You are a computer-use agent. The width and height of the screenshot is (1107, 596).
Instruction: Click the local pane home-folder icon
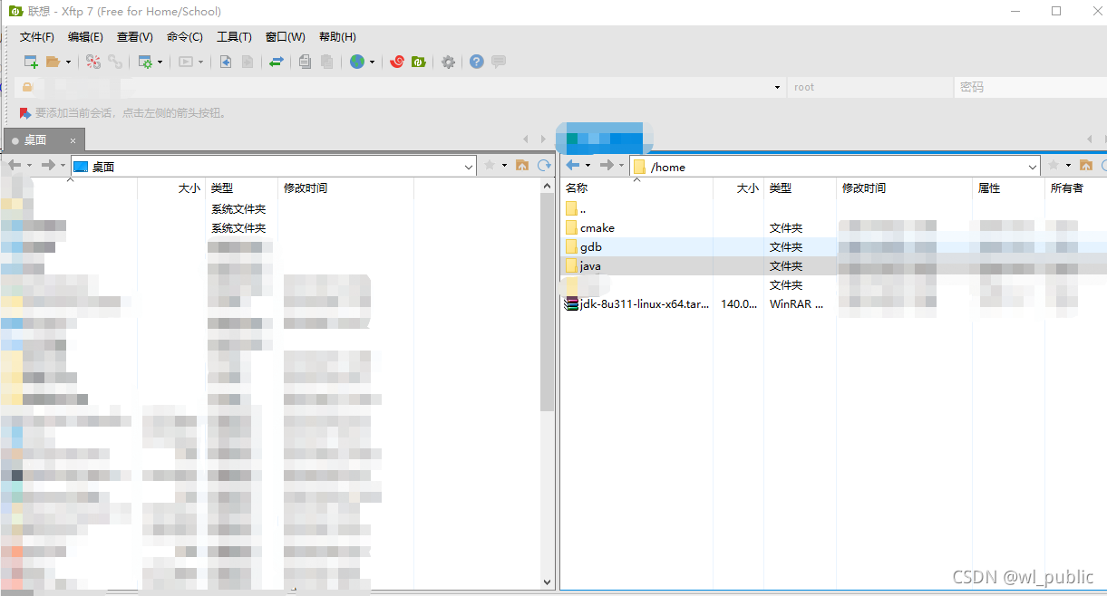coord(522,165)
